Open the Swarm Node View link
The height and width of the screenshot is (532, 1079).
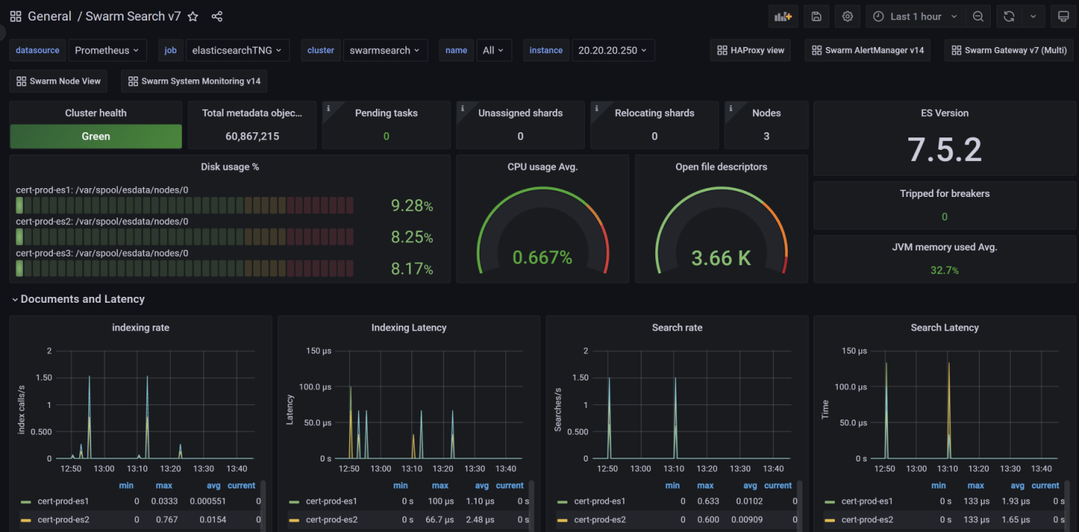pos(59,82)
